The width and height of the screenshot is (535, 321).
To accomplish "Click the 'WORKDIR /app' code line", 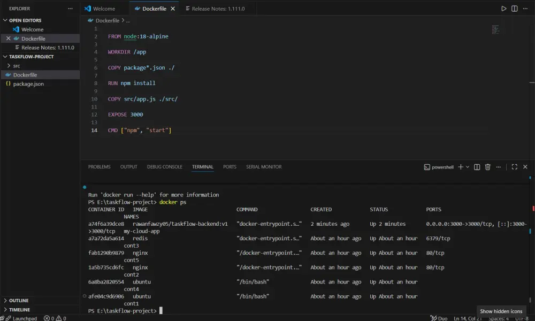I will [x=127, y=52].
